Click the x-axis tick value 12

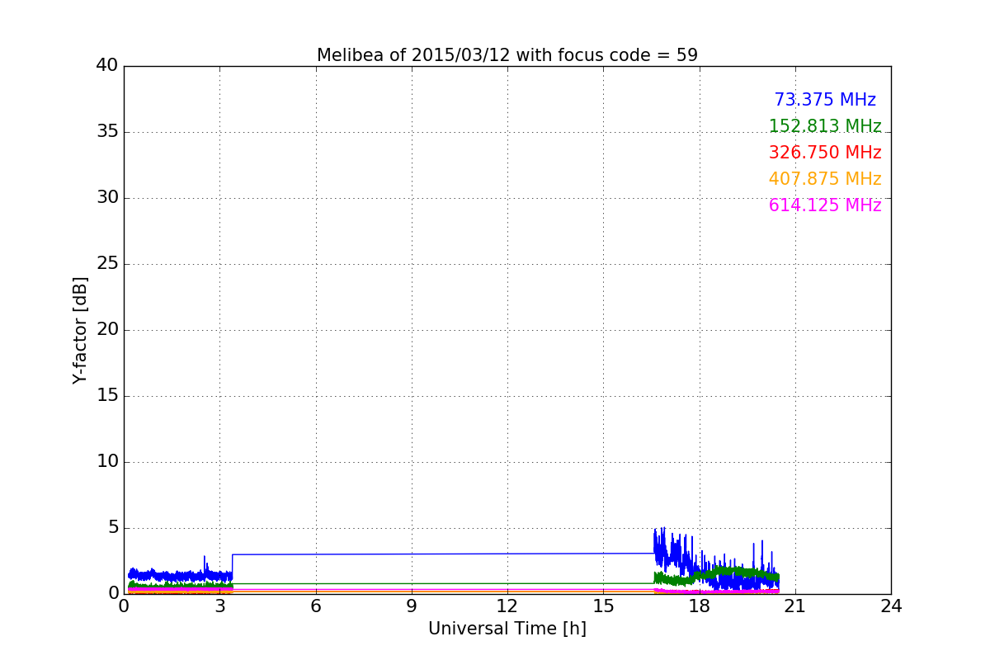(x=507, y=606)
